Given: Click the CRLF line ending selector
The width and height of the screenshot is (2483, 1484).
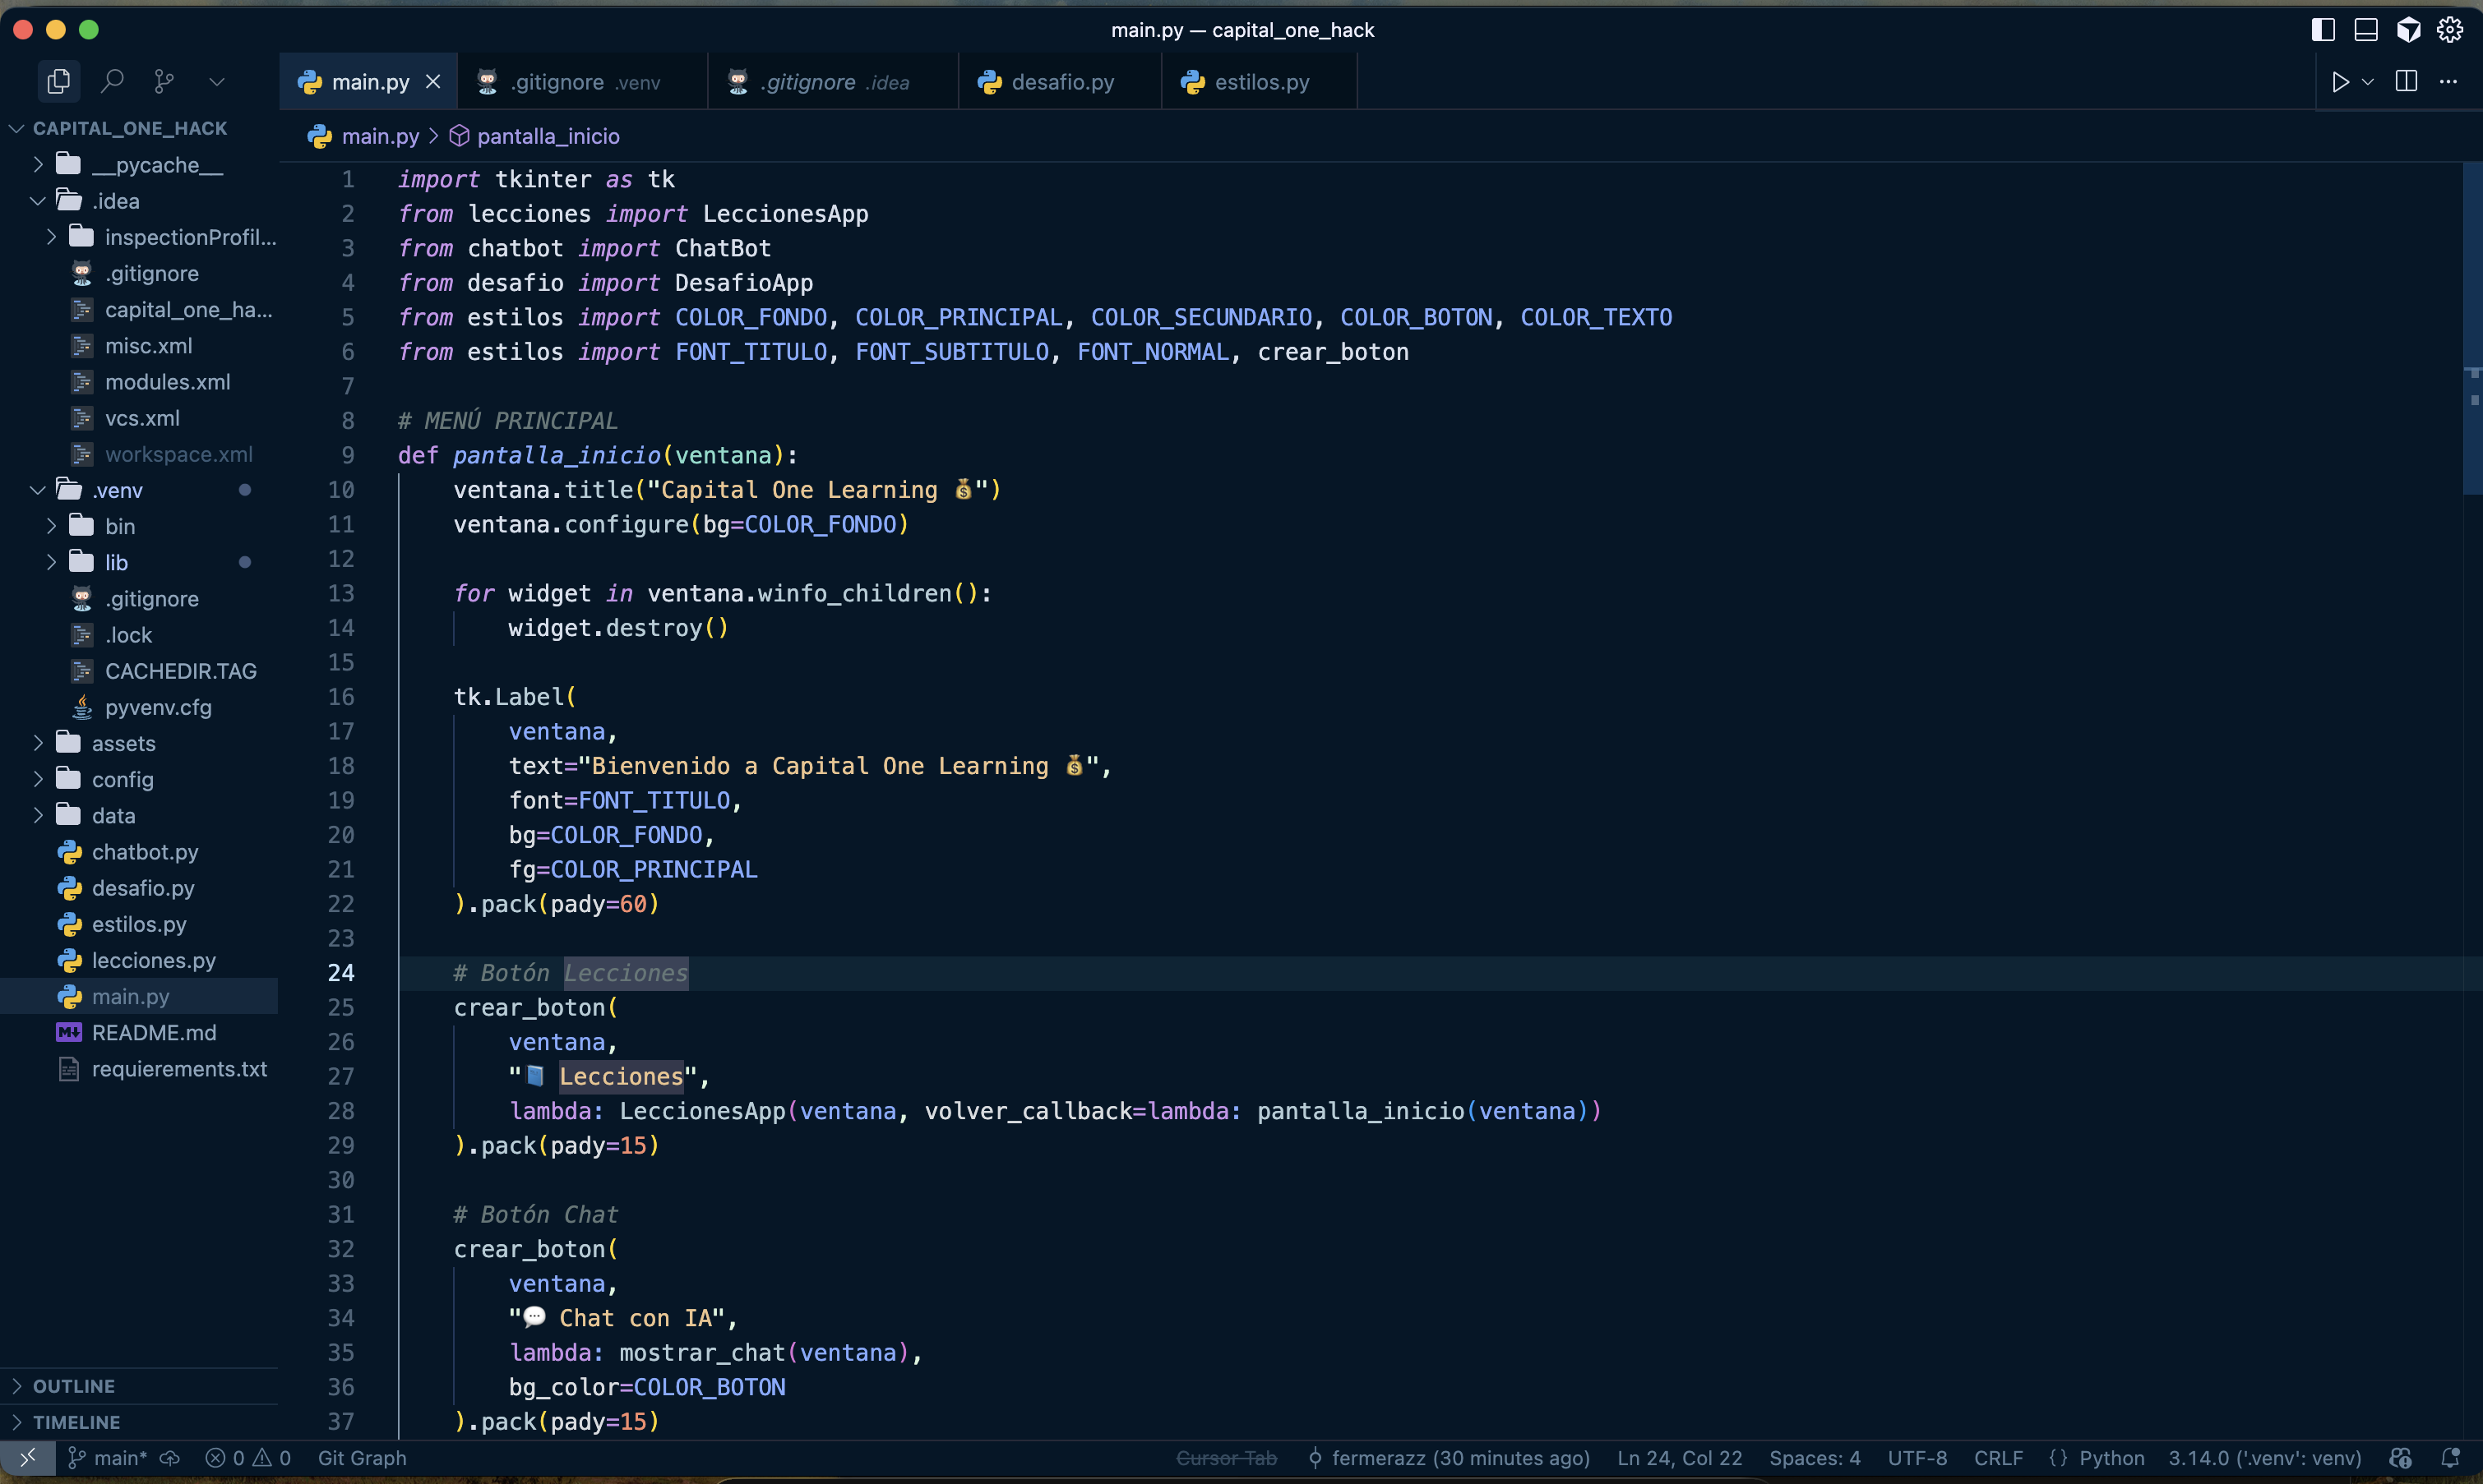Looking at the screenshot, I should [1998, 1458].
